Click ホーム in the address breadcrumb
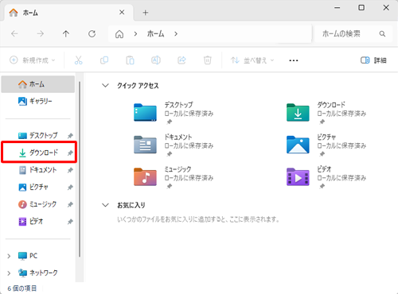Image resolution: width=398 pixels, height=294 pixels. 156,34
